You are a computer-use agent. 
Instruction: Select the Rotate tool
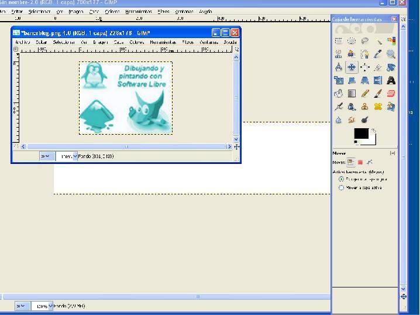[x=391, y=67]
